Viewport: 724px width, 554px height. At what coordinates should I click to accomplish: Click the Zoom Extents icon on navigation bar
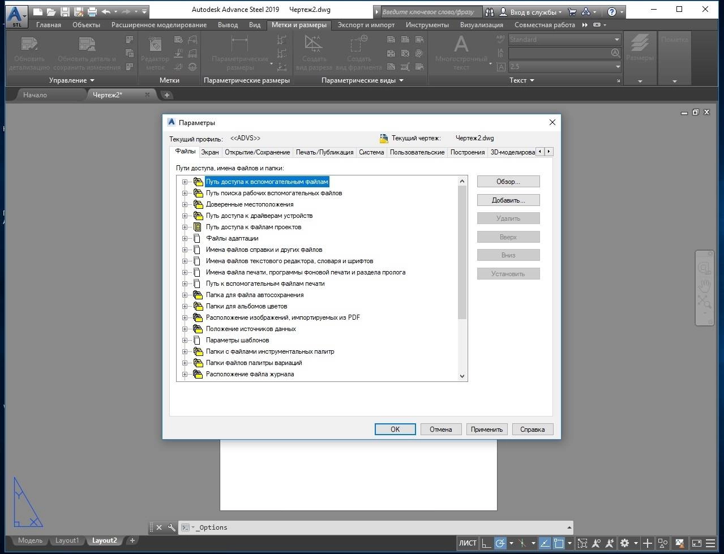(704, 301)
